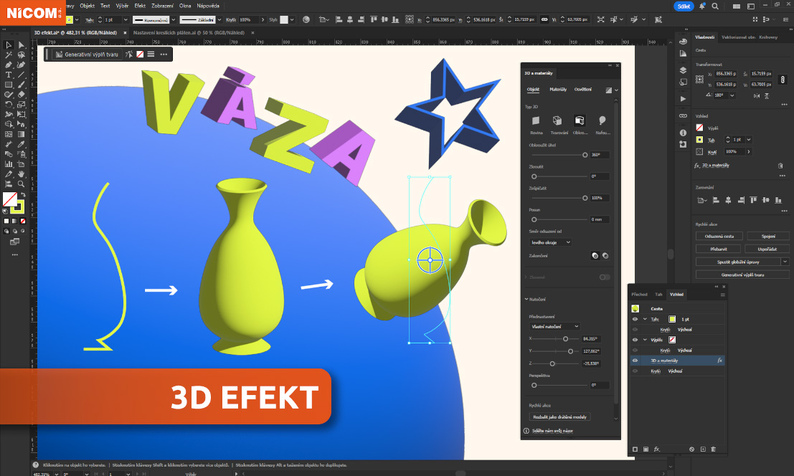Select the Pen tool in the toolbar
The image size is (794, 476).
9,65
